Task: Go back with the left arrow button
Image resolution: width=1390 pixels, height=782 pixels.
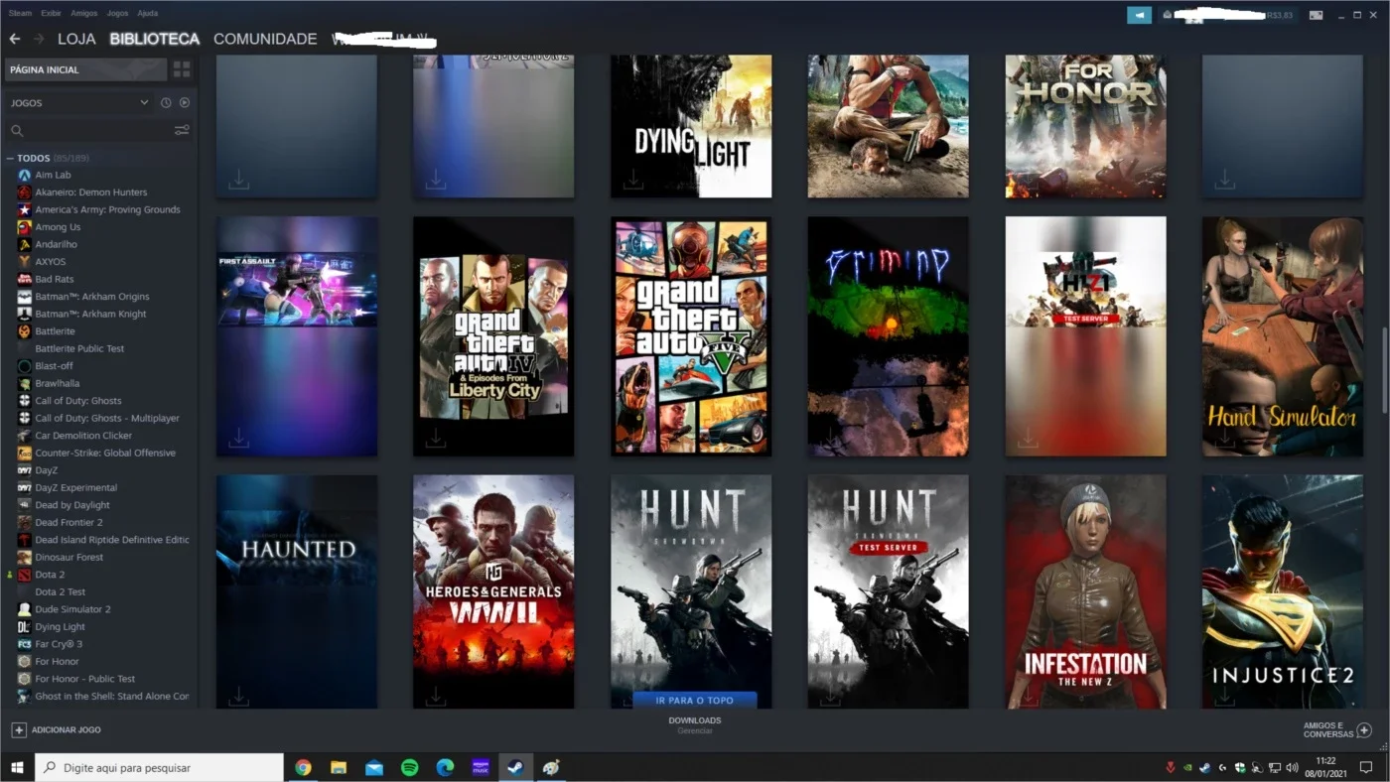Action: [x=14, y=39]
